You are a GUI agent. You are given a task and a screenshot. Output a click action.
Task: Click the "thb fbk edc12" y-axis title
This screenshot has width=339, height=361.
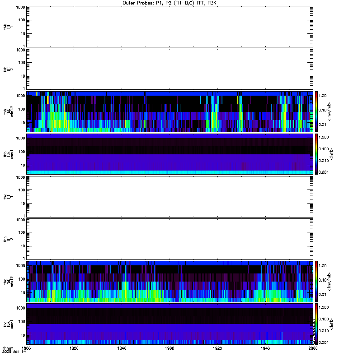pos(8,111)
